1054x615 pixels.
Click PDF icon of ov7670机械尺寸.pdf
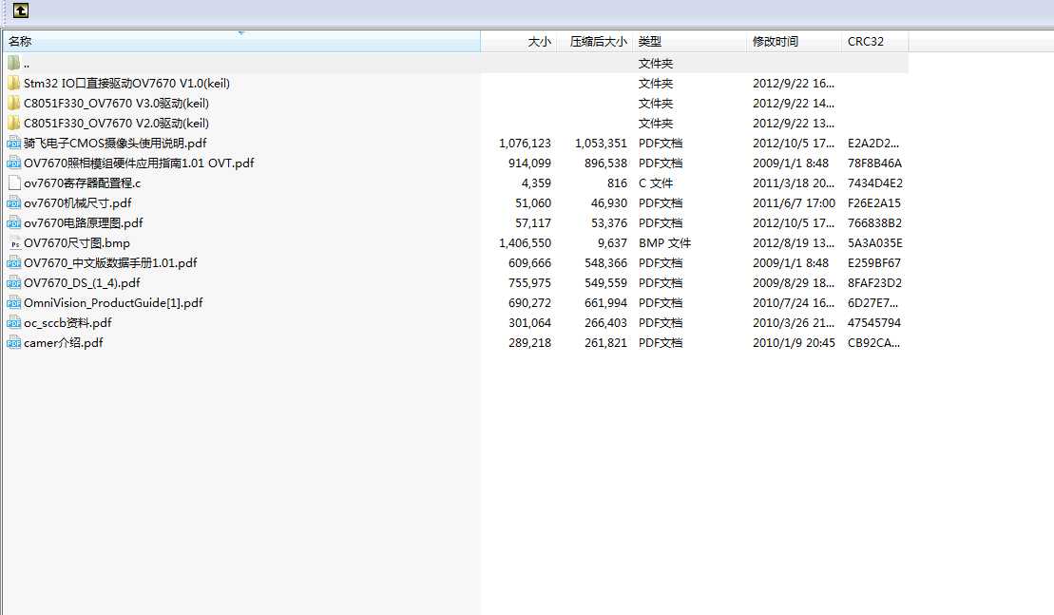14,203
